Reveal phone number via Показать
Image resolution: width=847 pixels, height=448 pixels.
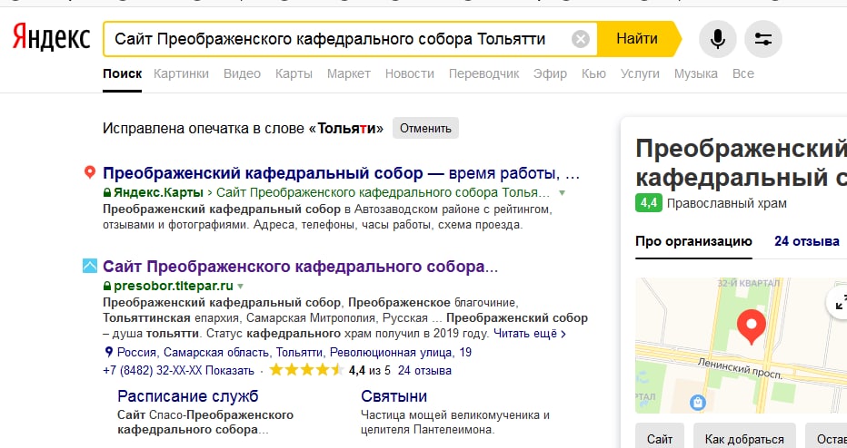[230, 371]
